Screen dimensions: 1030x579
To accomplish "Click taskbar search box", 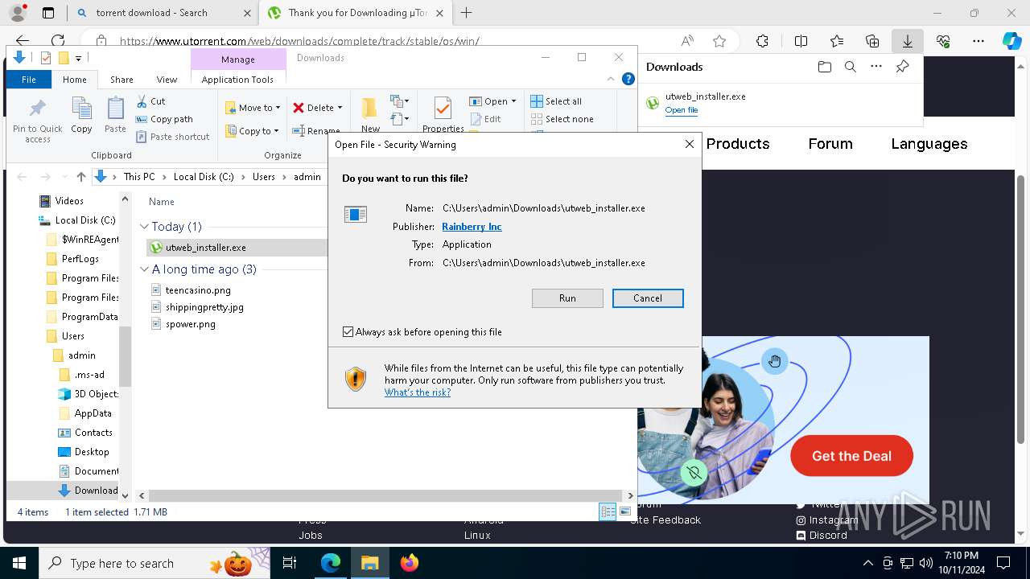I will click(x=154, y=563).
